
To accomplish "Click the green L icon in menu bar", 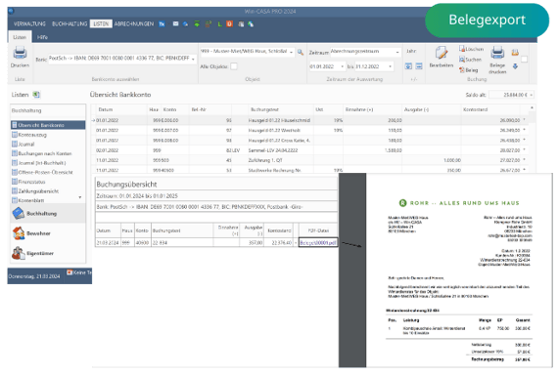I will (219, 24).
